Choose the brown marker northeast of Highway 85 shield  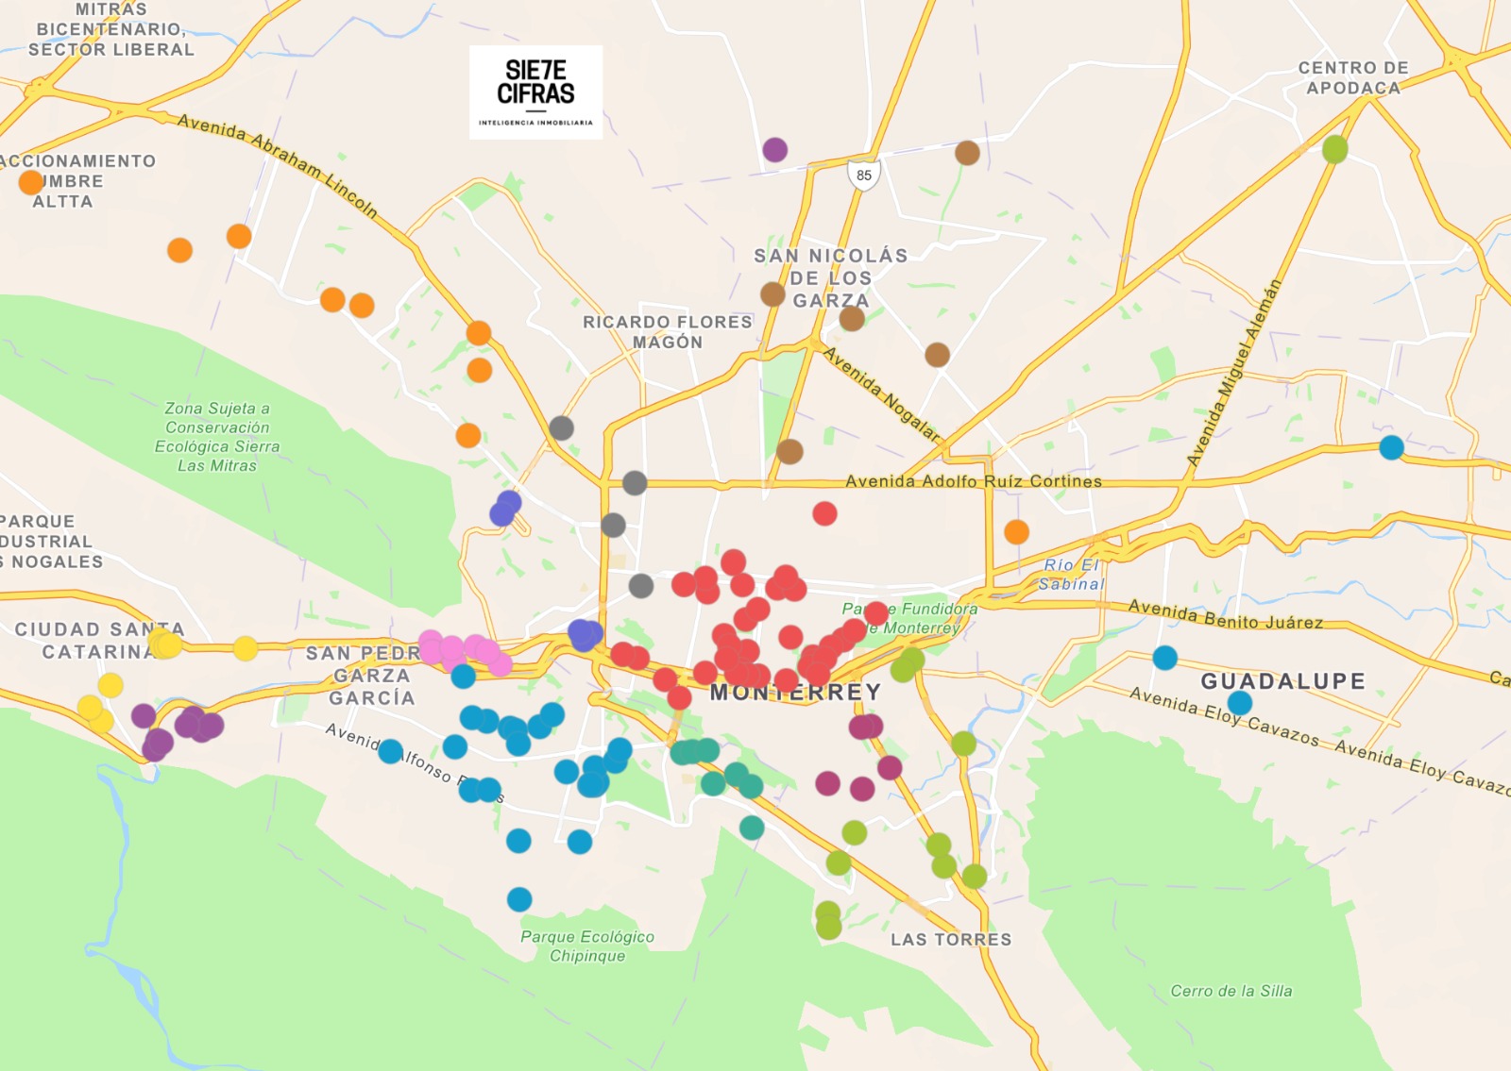967,153
